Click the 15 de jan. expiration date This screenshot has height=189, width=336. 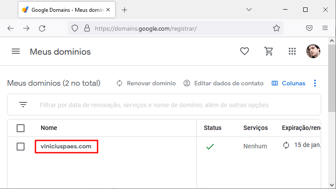click(x=308, y=145)
